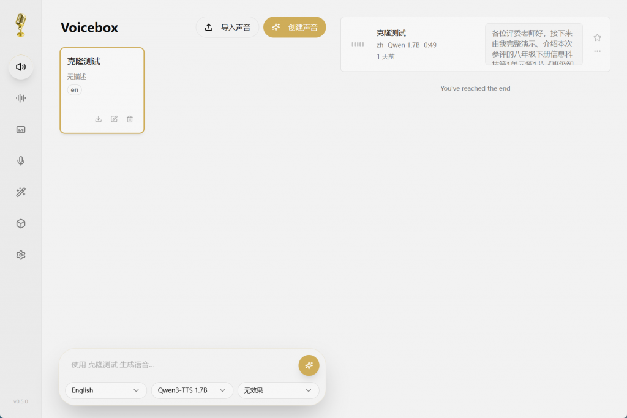Click the generate speech sparkle button

point(309,365)
